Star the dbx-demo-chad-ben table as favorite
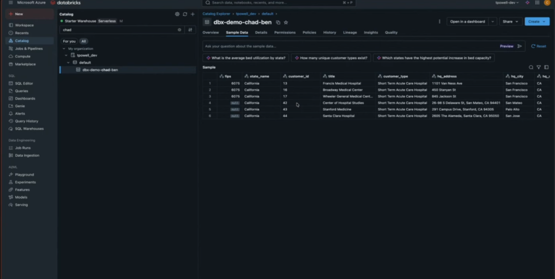555x279 pixels. coord(286,22)
